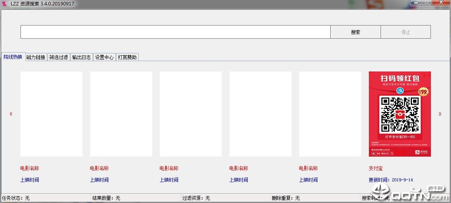Click the LZZ app icon in title bar
451x203 pixels.
point(4,4)
